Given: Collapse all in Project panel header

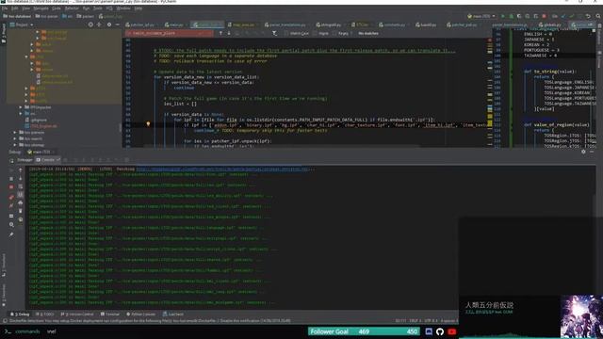Looking at the screenshot, I should (x=99, y=24).
